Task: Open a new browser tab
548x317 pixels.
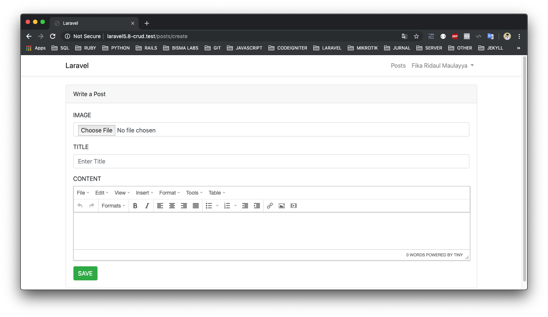Action: [x=147, y=23]
